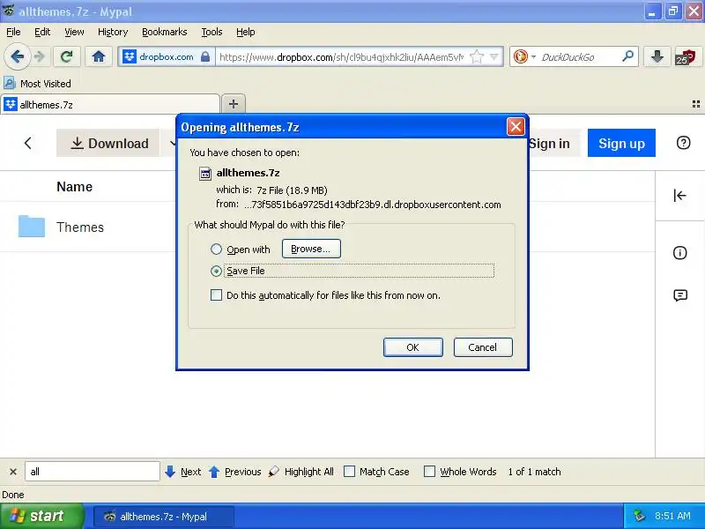This screenshot has width=705, height=529.
Task: Click the taskbar clock 8:51 AM
Action: point(672,516)
